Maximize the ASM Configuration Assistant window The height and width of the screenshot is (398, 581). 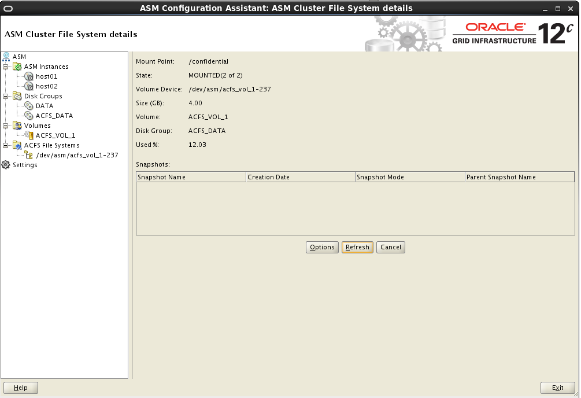coord(558,9)
